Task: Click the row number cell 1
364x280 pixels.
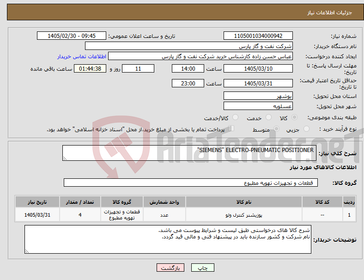Action: (x=349, y=215)
